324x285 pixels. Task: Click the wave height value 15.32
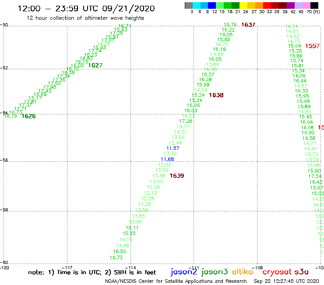[x=129, y=233]
